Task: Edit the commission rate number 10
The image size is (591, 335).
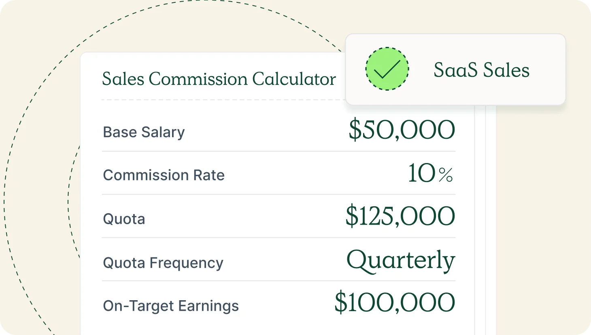Action: [x=421, y=174]
